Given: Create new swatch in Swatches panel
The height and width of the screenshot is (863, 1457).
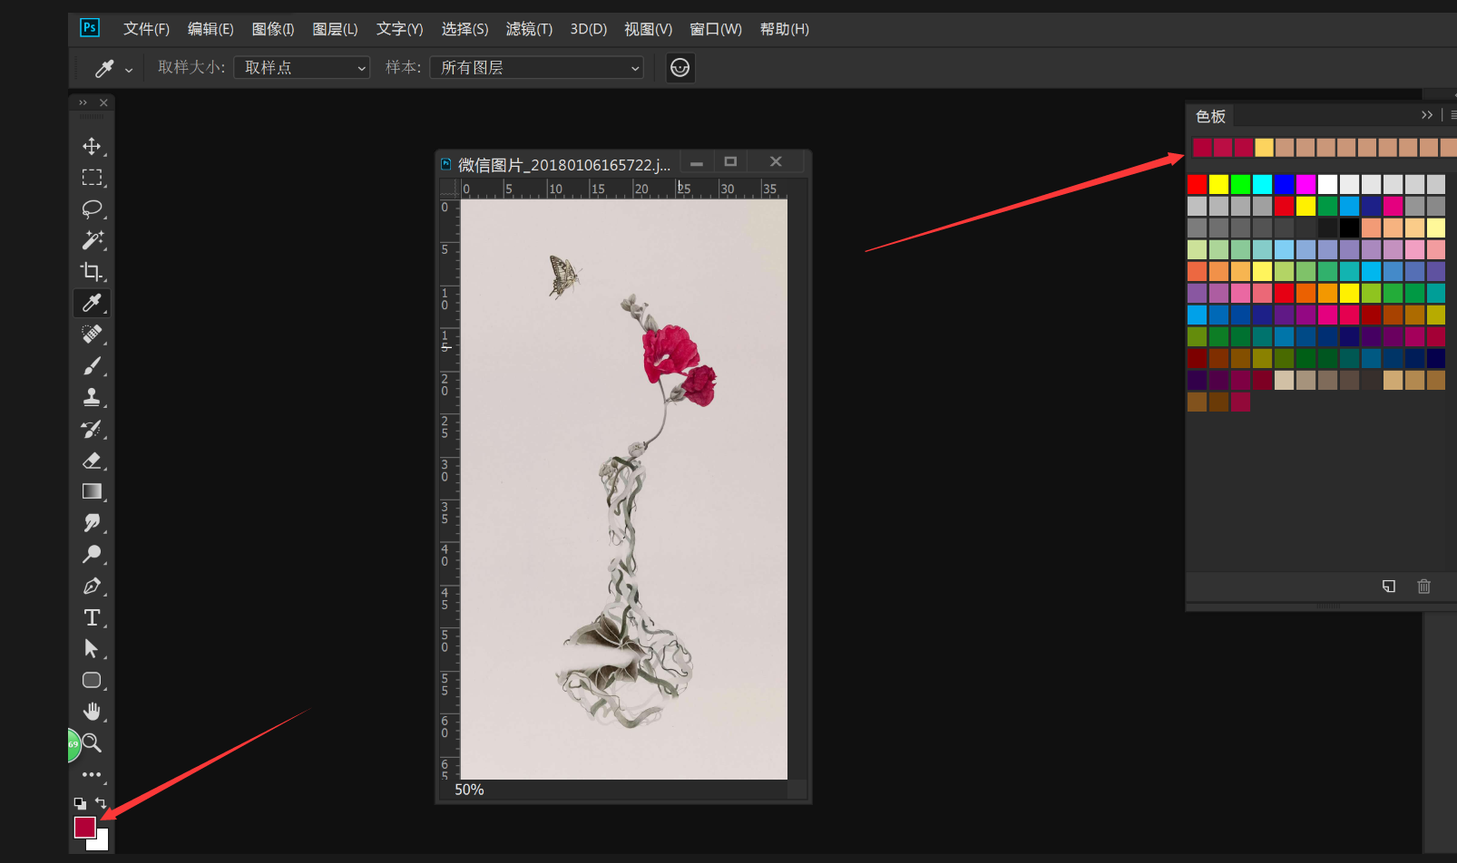Looking at the screenshot, I should pos(1389,587).
